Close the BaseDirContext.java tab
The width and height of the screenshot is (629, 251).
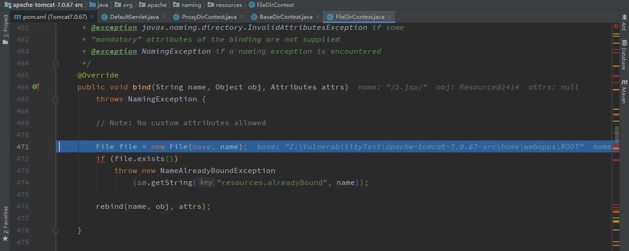pos(318,17)
